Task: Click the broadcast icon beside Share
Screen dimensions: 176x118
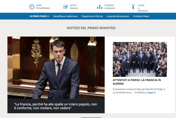Action: point(133,7)
